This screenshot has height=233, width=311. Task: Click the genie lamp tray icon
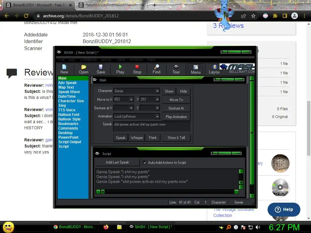(x=221, y=228)
